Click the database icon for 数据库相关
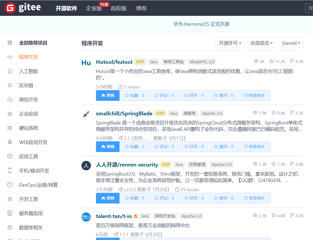This screenshot has width=313, height=240. coord(10,227)
